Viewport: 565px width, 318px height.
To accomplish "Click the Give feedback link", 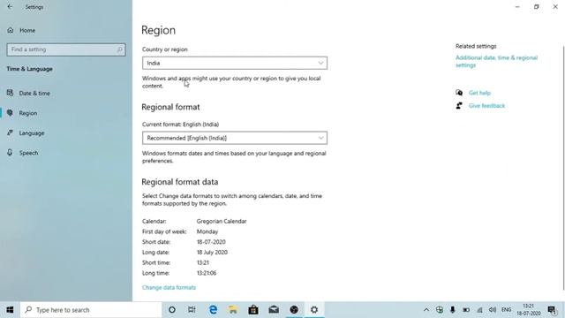I will pyautogui.click(x=486, y=106).
